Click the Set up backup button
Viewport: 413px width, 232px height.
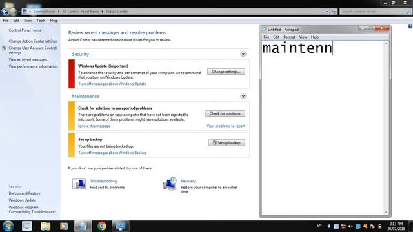(227, 143)
